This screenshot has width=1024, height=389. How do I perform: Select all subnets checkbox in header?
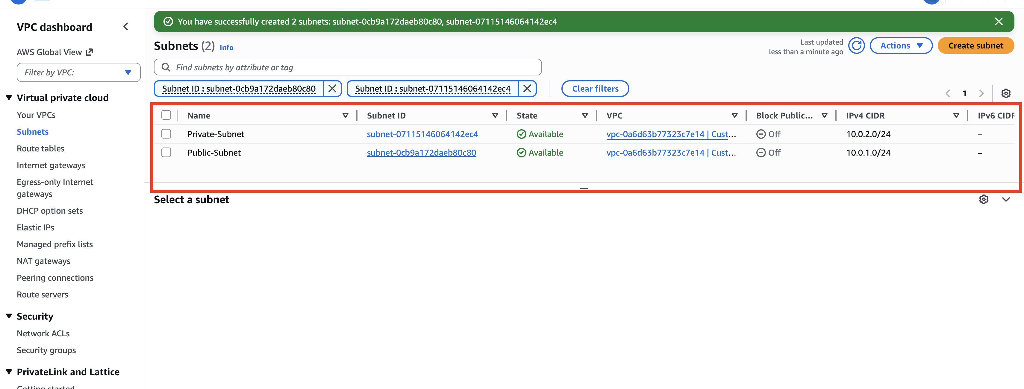tap(166, 115)
